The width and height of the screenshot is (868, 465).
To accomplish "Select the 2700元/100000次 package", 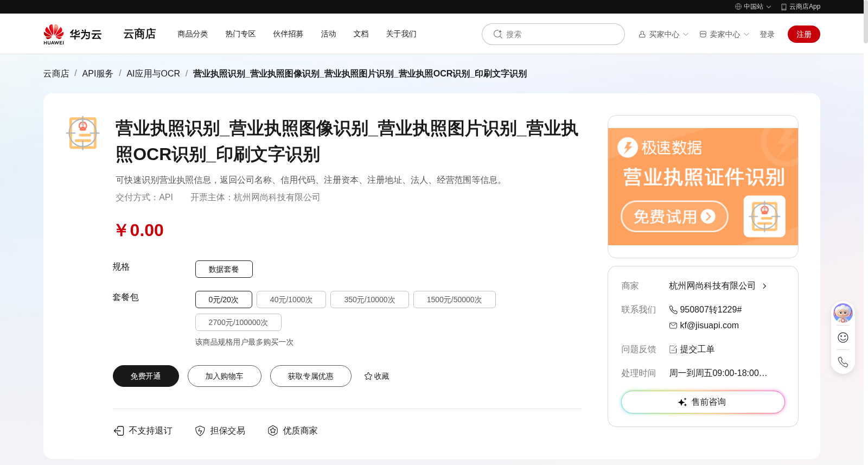I will 238,322.
